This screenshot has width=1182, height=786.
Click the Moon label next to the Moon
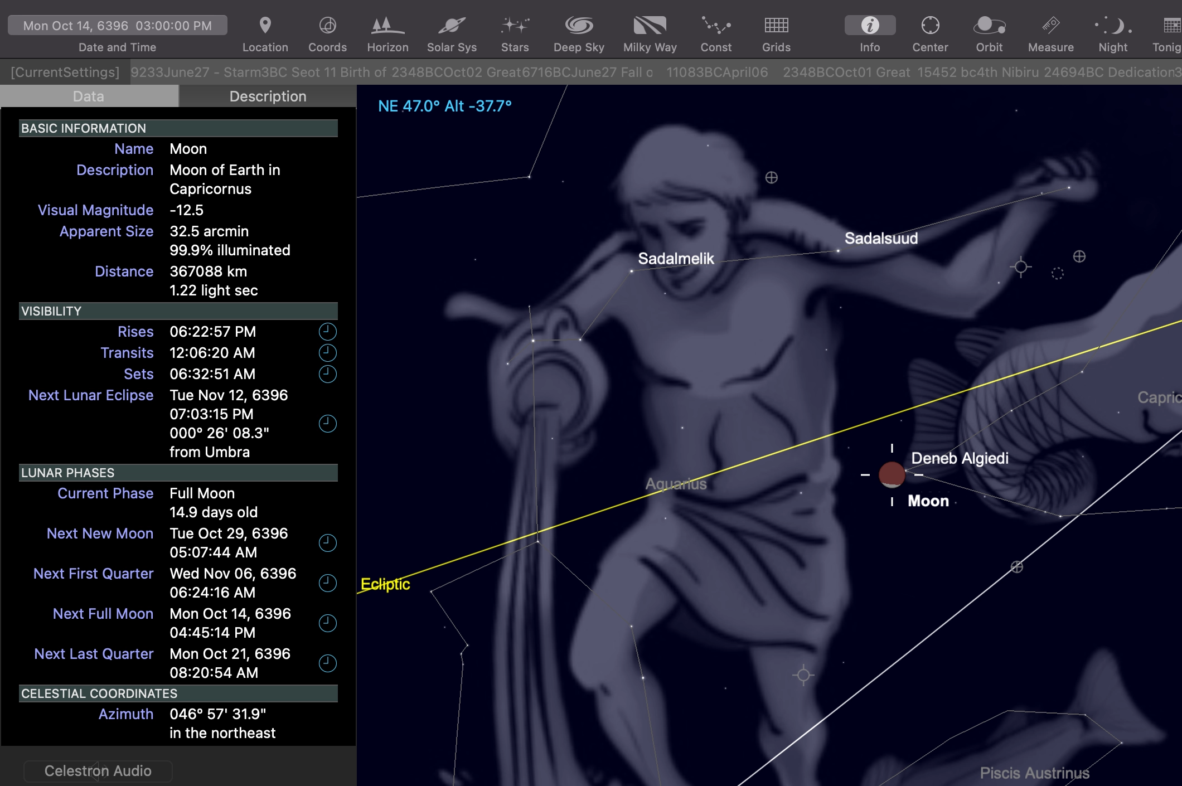point(928,501)
